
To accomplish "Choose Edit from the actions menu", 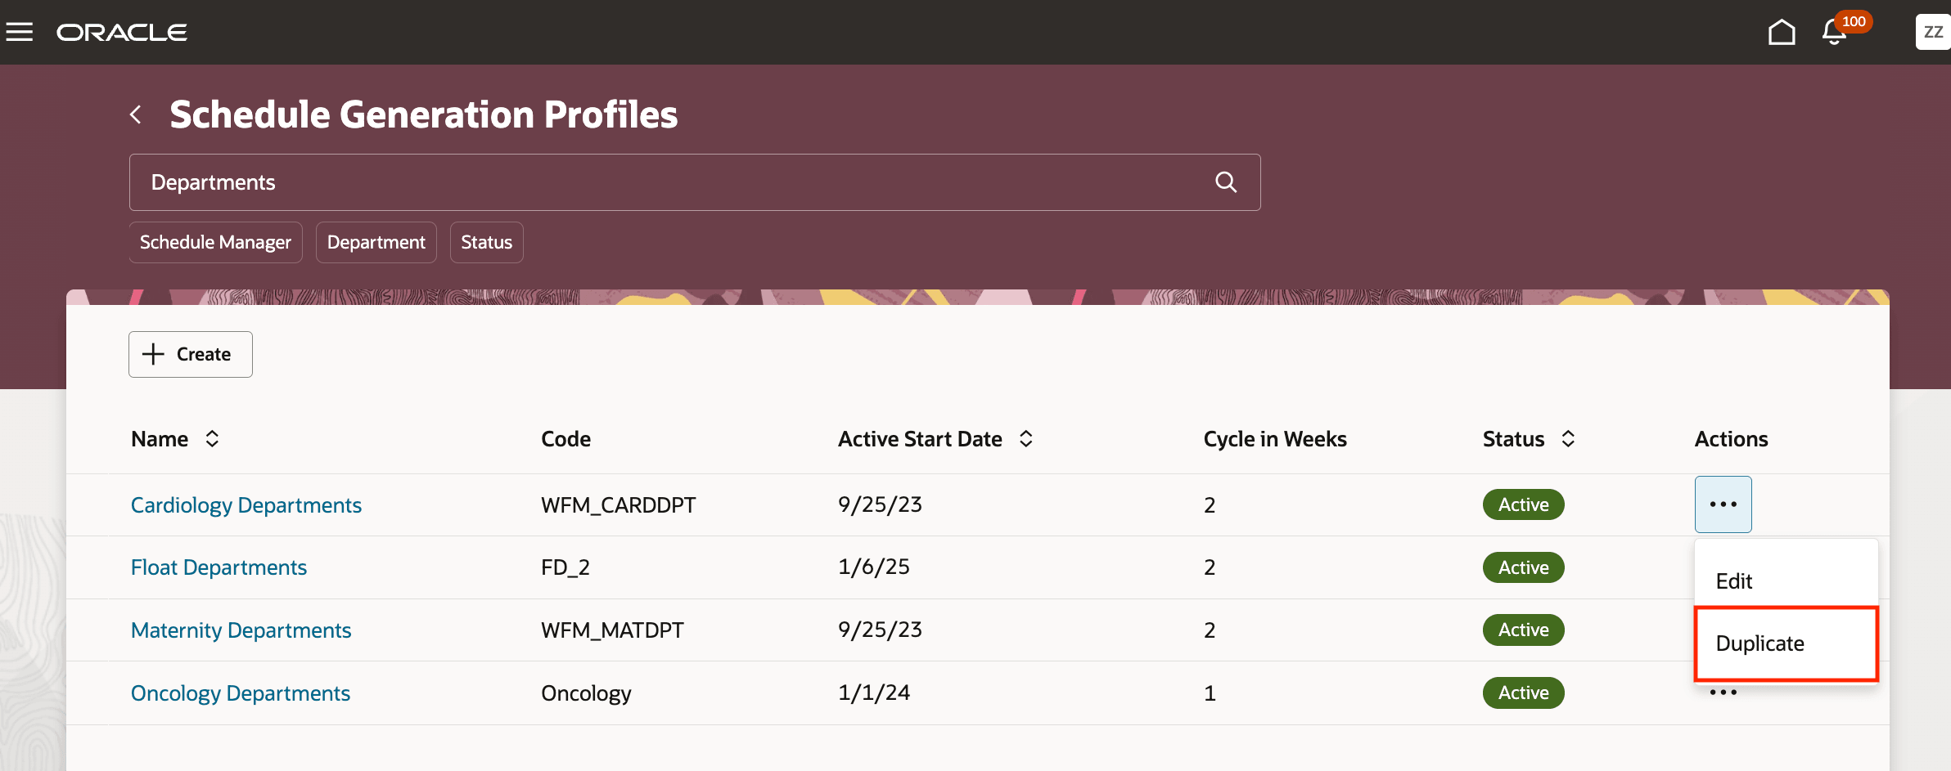I will click(1733, 581).
